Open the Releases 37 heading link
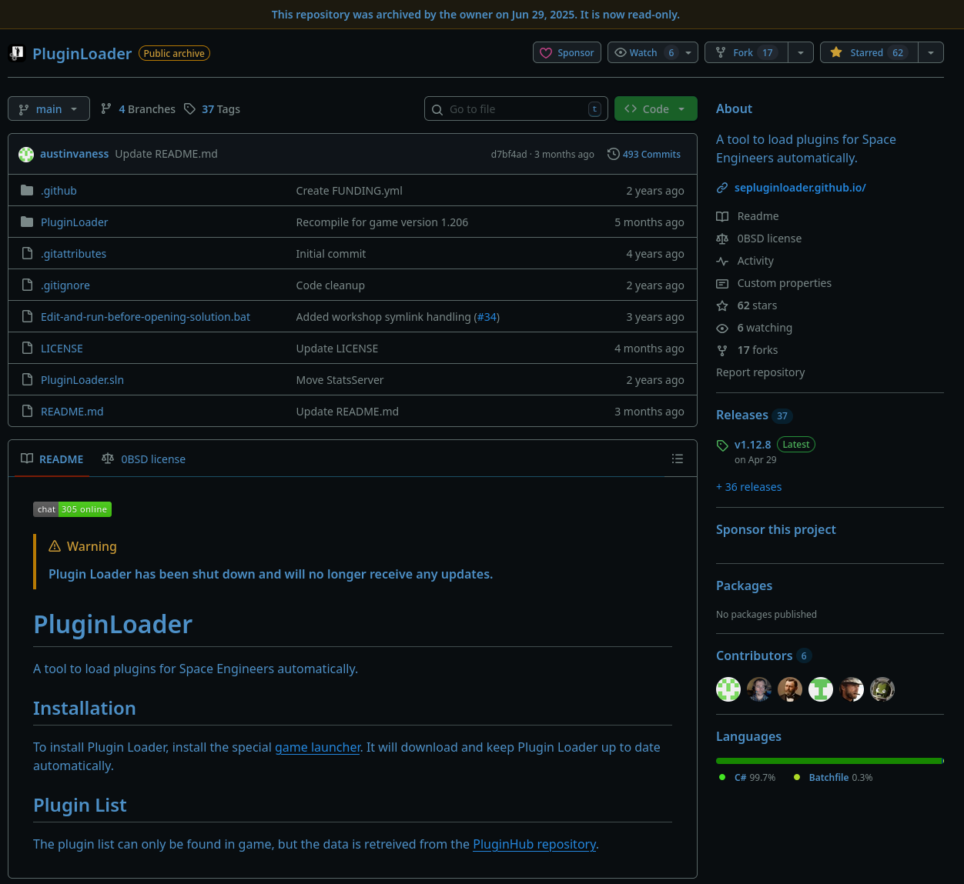 point(754,415)
